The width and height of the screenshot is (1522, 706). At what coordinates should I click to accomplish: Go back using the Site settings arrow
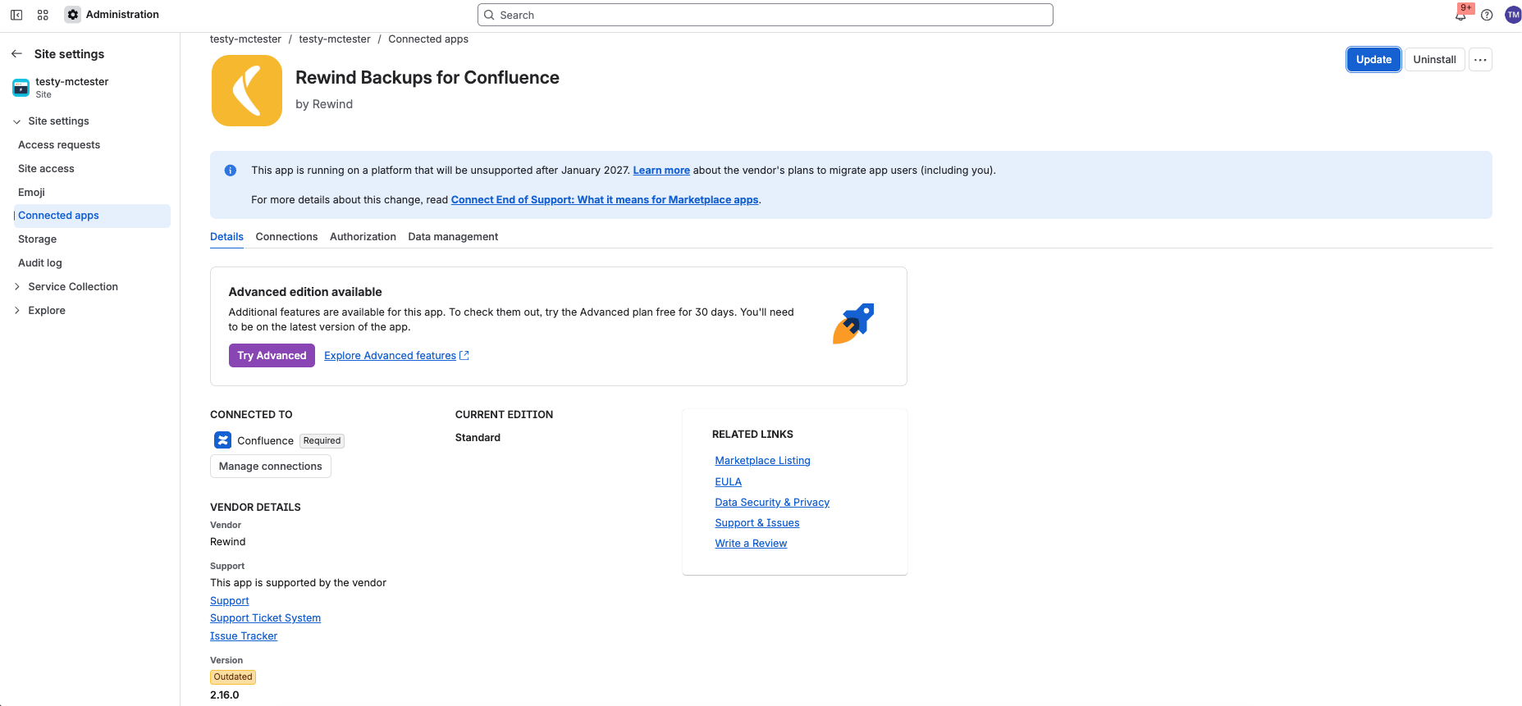point(16,54)
